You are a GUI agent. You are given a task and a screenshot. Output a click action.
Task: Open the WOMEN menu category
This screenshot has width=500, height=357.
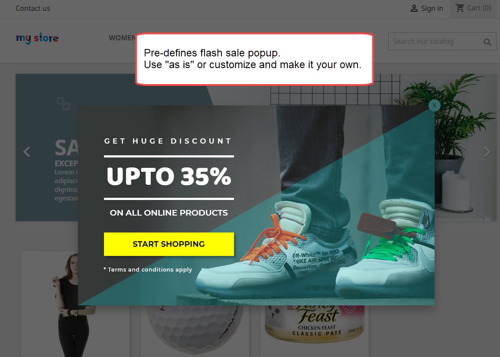coord(122,38)
